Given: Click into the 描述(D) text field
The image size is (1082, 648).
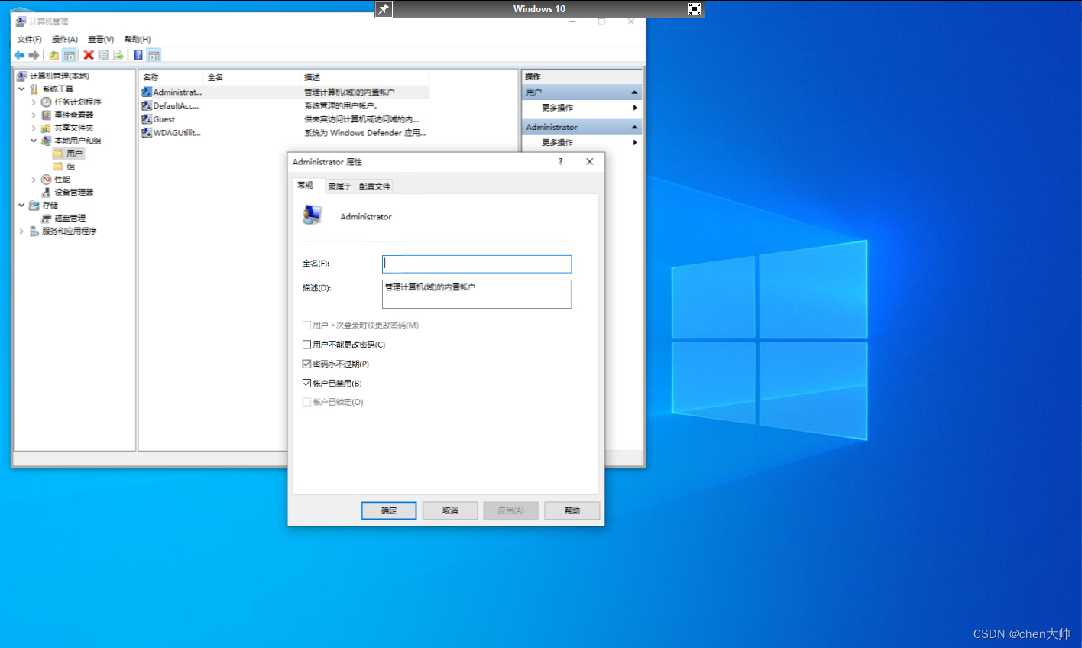Looking at the screenshot, I should pos(477,294).
